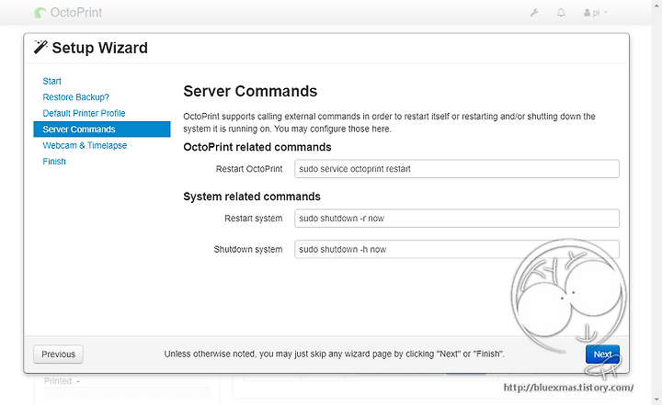Image resolution: width=662 pixels, height=405 pixels.
Task: Select the Server Commands step
Action: (x=102, y=129)
